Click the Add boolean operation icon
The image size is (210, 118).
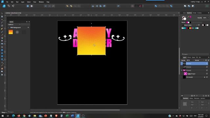tap(156, 6)
